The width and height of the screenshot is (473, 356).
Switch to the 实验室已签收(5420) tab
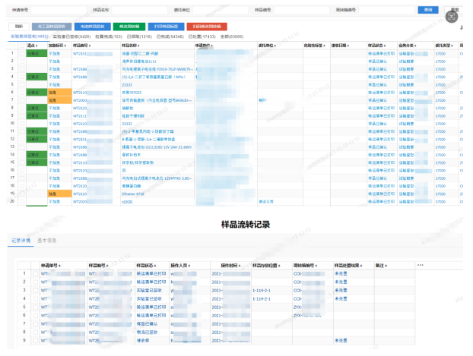click(x=72, y=36)
